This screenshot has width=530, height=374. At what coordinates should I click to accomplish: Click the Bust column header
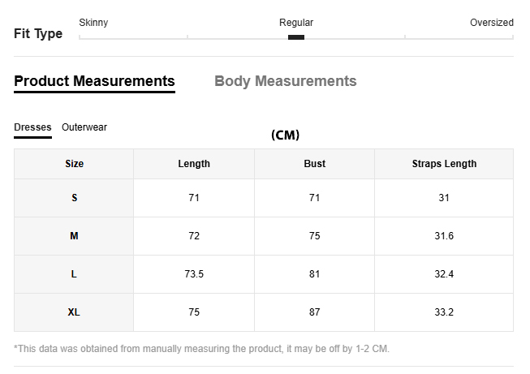(314, 164)
